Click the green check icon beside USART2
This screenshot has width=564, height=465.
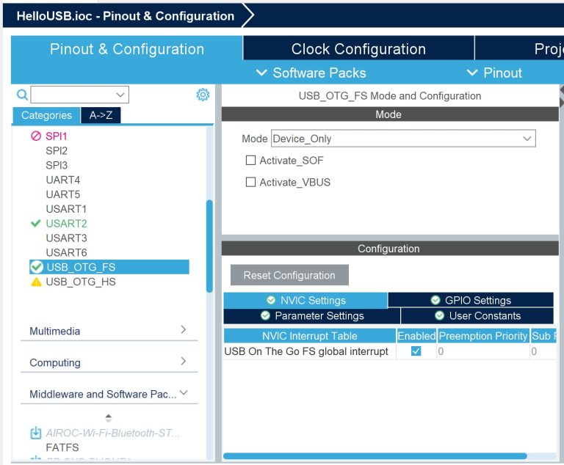(35, 224)
